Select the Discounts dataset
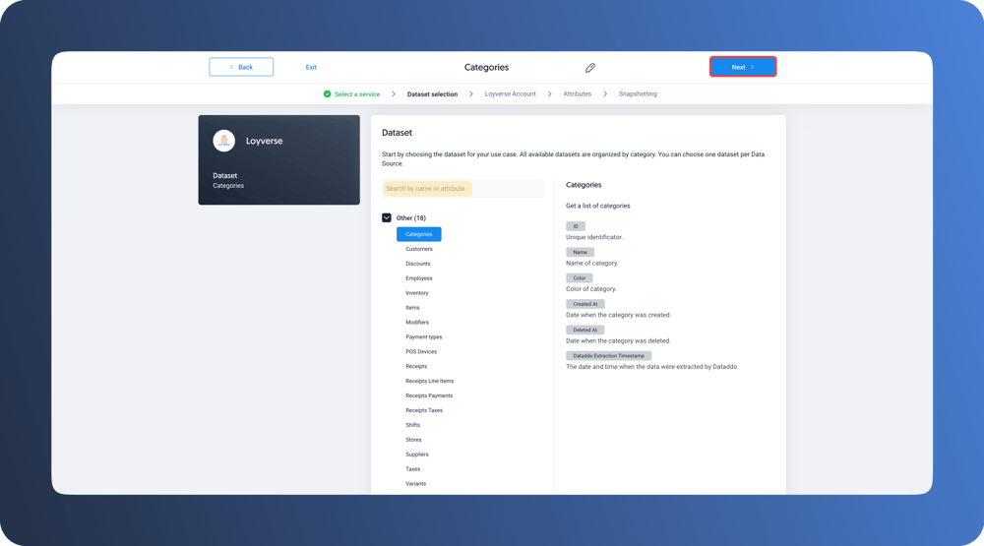 pos(417,264)
